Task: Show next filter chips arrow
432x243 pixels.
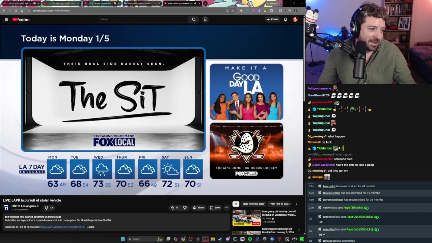Action: click(x=296, y=204)
